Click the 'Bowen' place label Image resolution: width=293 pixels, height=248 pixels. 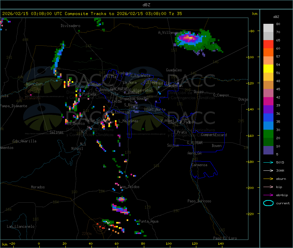216,146
